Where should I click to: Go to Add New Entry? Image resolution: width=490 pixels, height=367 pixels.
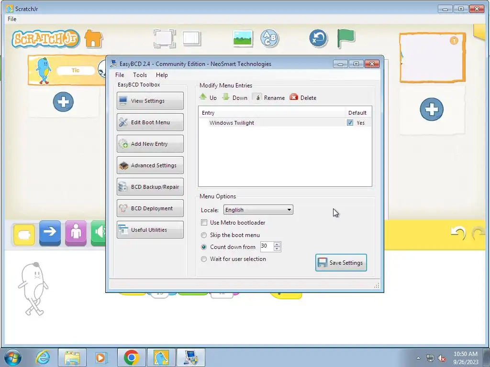click(150, 143)
